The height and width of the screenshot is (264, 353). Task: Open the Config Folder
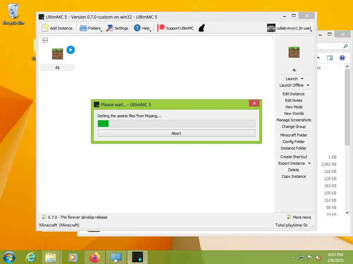pos(294,141)
